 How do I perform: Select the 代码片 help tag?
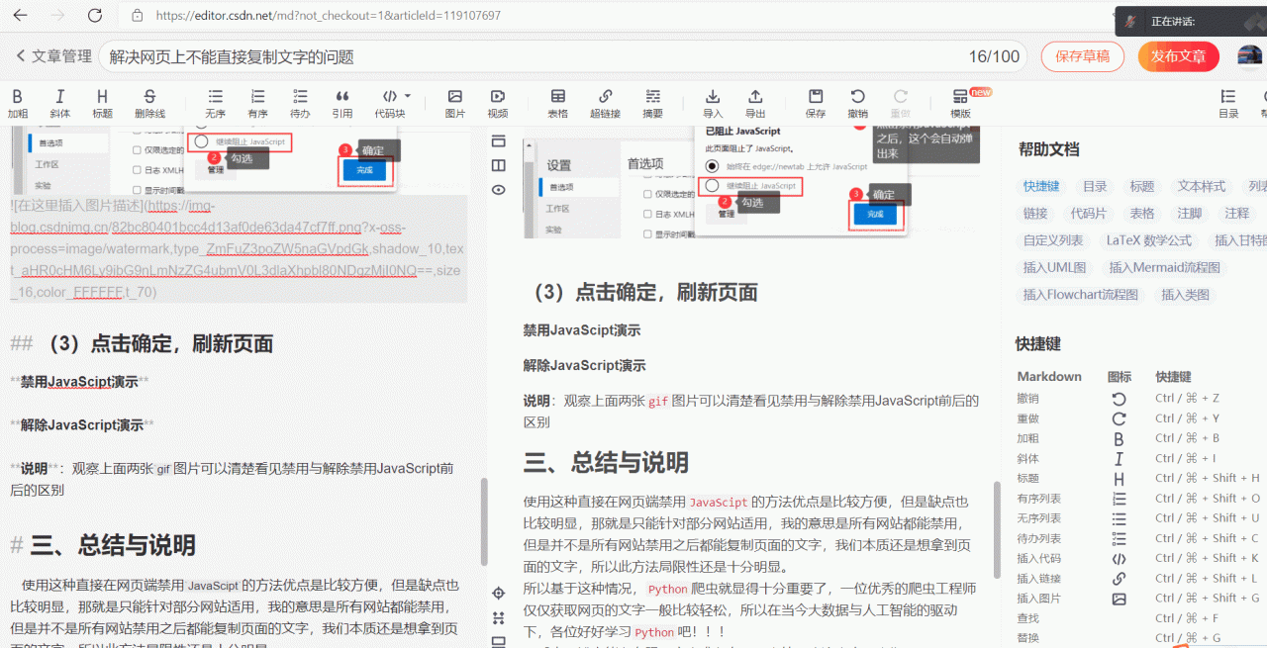click(x=1089, y=213)
